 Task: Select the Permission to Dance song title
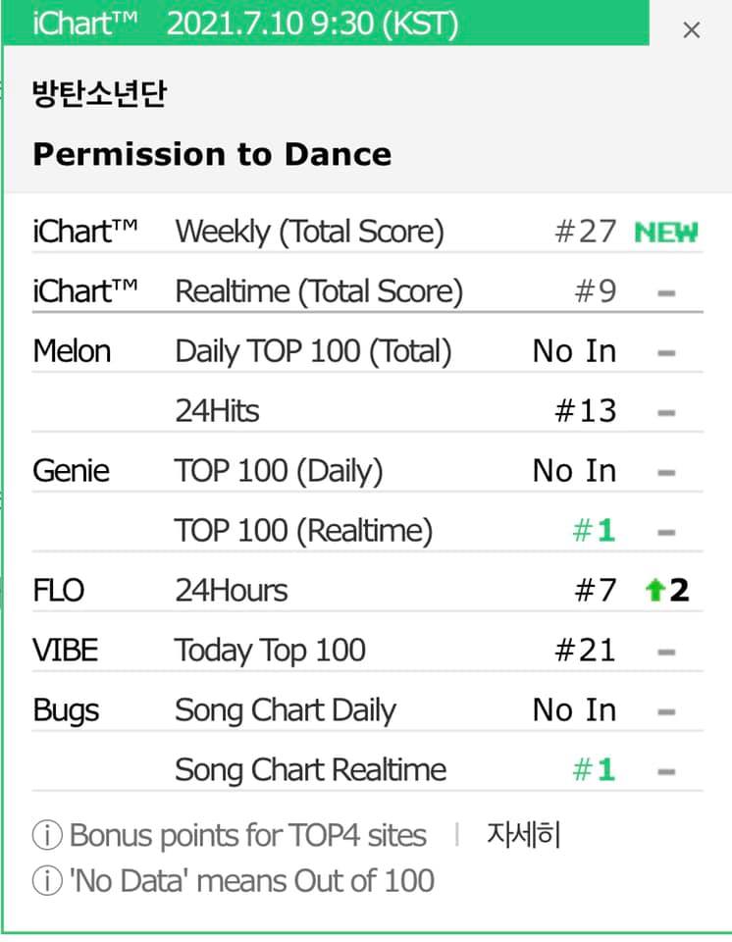[212, 154]
